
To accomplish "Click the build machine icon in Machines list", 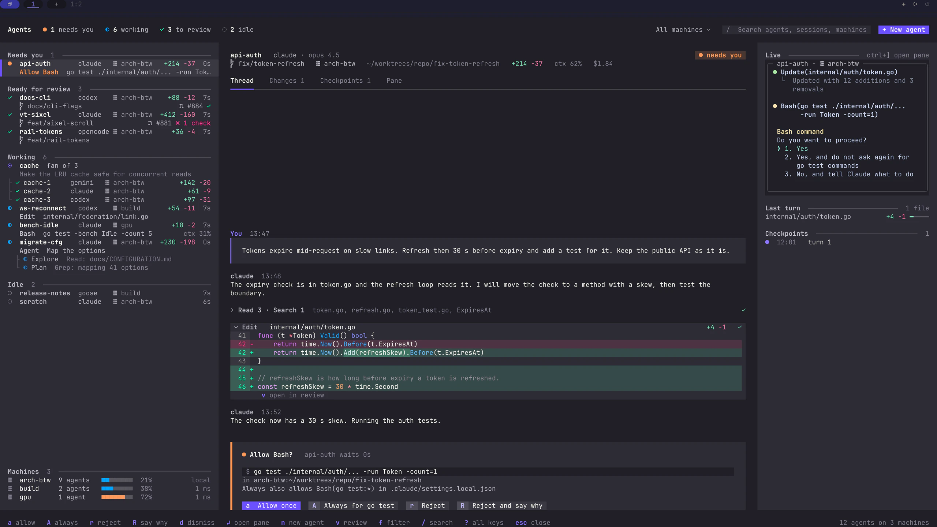I will (x=10, y=489).
